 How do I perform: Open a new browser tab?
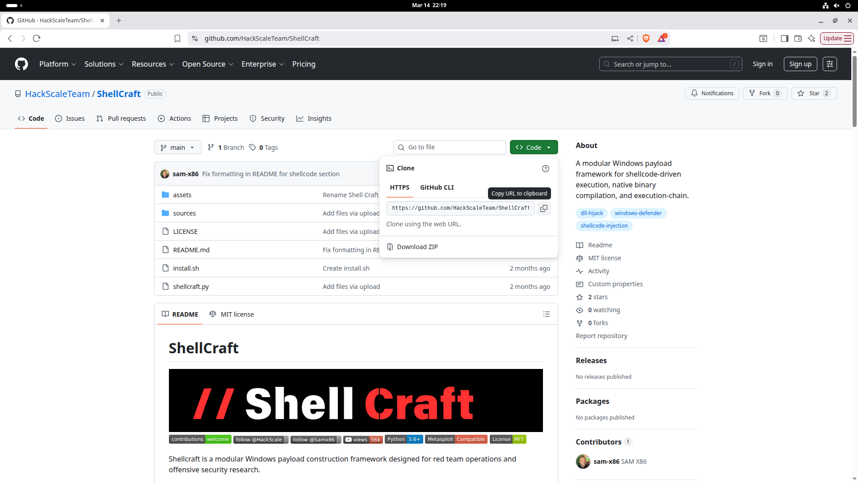click(119, 21)
